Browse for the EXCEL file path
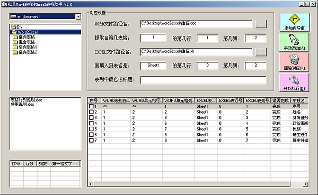 click(261, 52)
